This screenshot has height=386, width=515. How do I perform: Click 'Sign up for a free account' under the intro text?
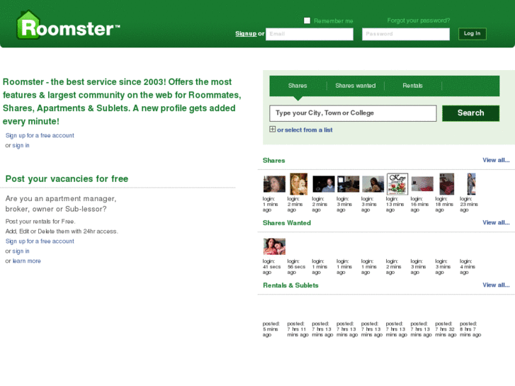click(x=40, y=135)
